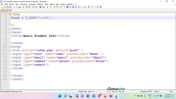
Task: Collapse the body tag fold on line 10
Action: (10, 47)
